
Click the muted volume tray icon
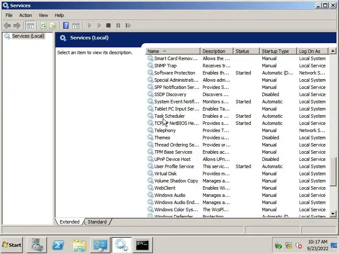click(299, 246)
